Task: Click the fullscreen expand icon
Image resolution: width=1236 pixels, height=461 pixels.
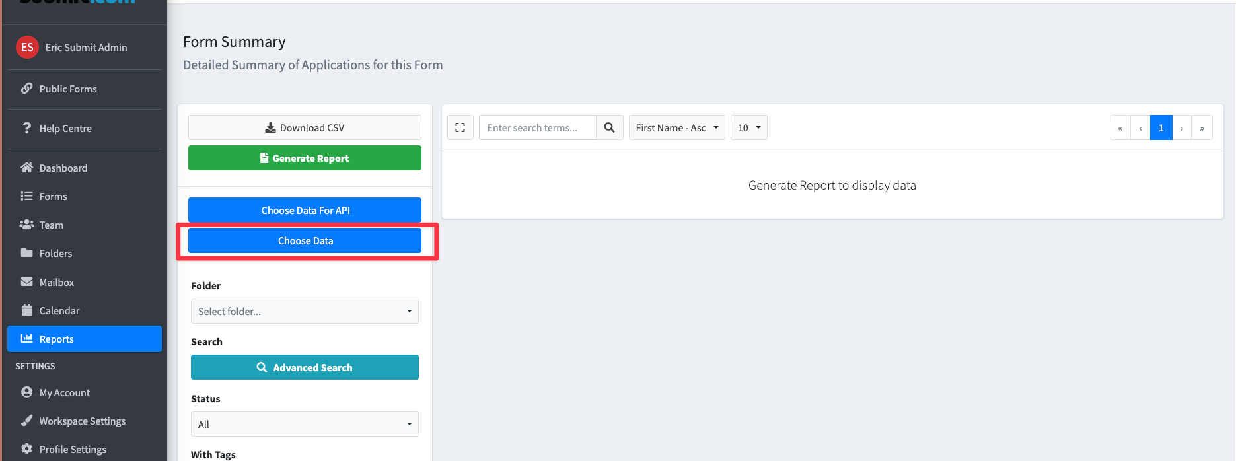Action: tap(460, 127)
